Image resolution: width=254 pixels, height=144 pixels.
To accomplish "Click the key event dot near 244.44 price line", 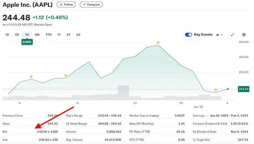I will tap(216, 90).
